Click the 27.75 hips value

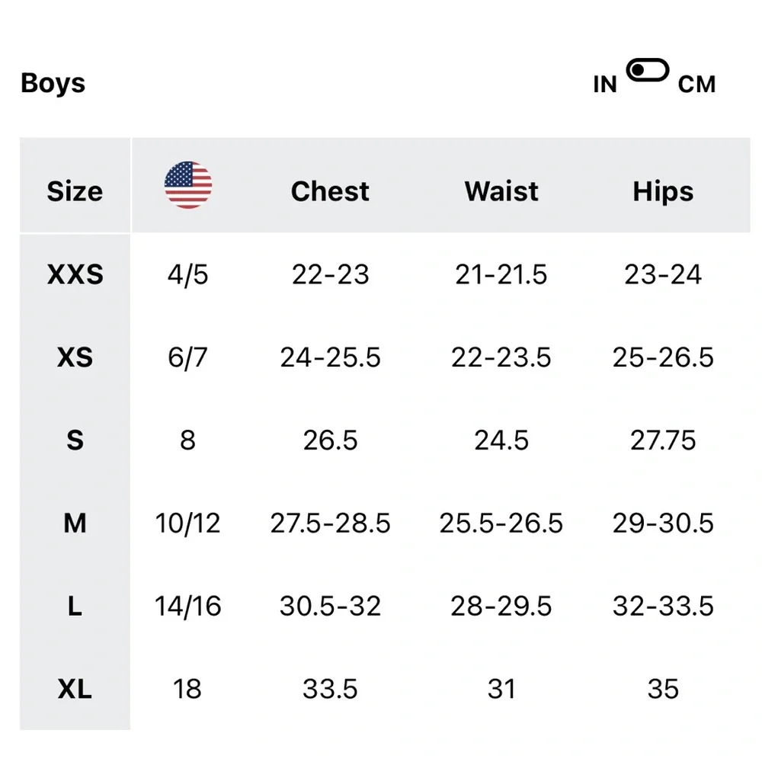tap(663, 440)
